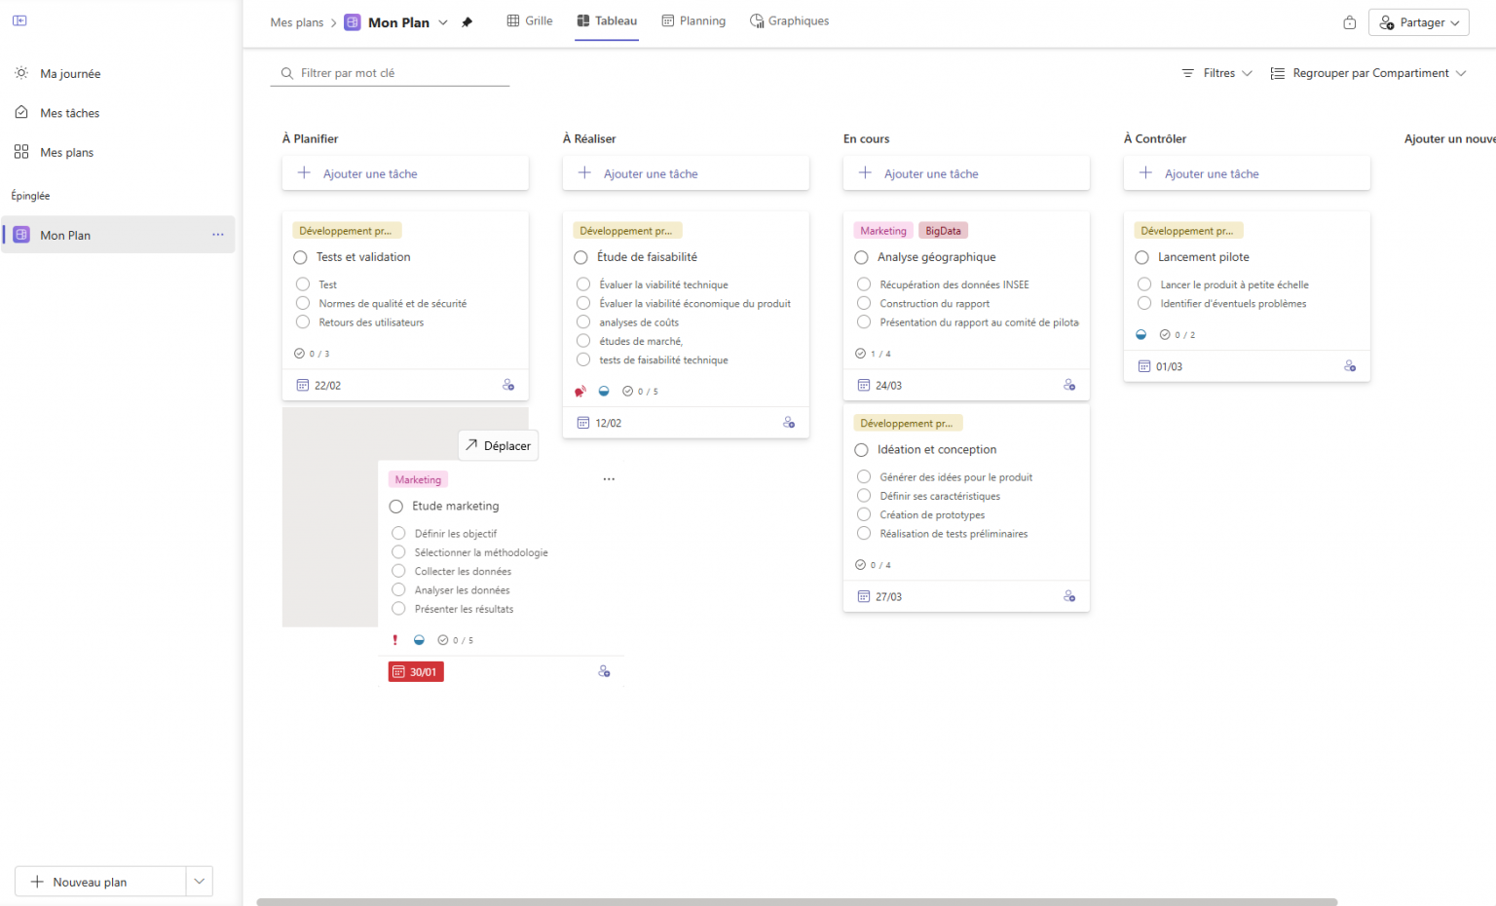Screen dimensions: 1496x906
Task: Complete the Lancement pilote task
Action: pos(1141,257)
